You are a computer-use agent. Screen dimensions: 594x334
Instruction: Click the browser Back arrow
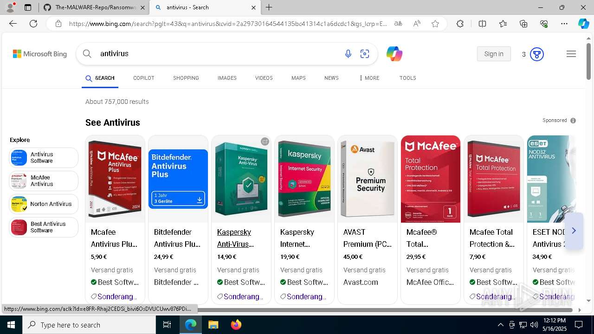click(13, 24)
